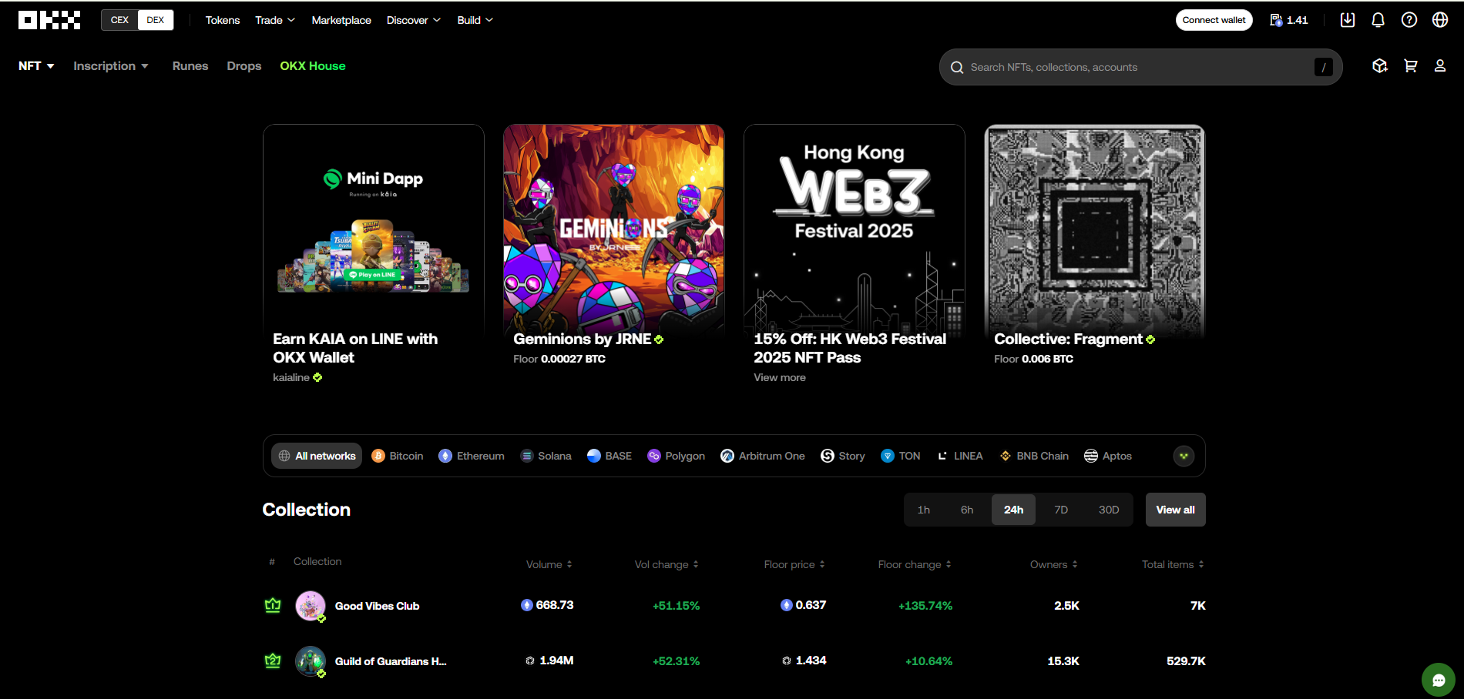Expand the Discover menu
Image resolution: width=1464 pixels, height=699 pixels.
[414, 20]
